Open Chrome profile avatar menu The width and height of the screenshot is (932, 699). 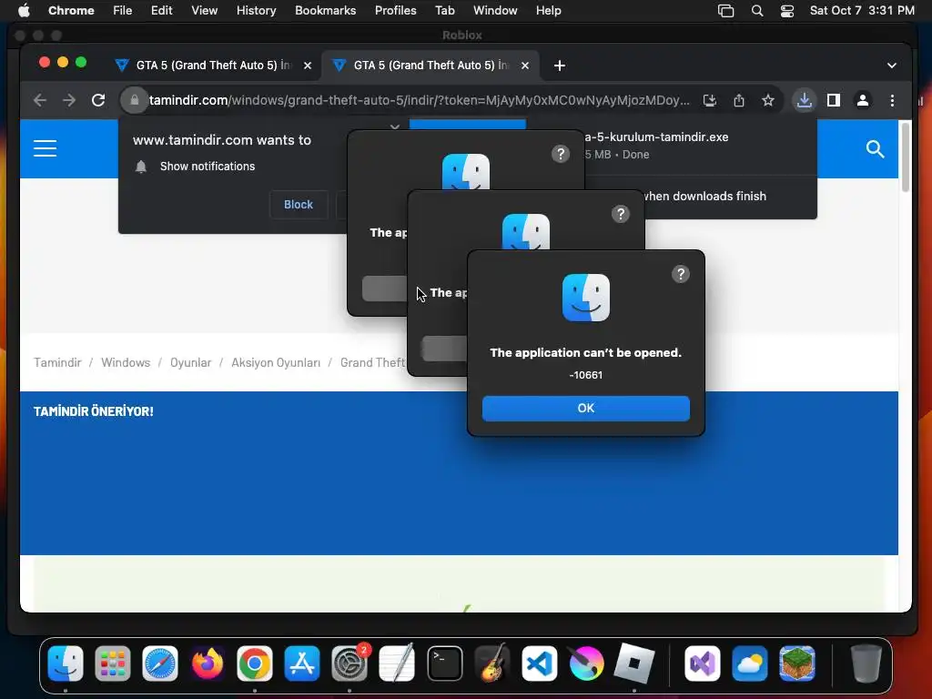click(x=863, y=100)
